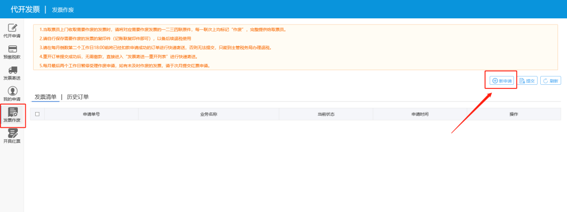Click the 申请时间 column header
Screen dimensions: 567x212
[x=419, y=114]
